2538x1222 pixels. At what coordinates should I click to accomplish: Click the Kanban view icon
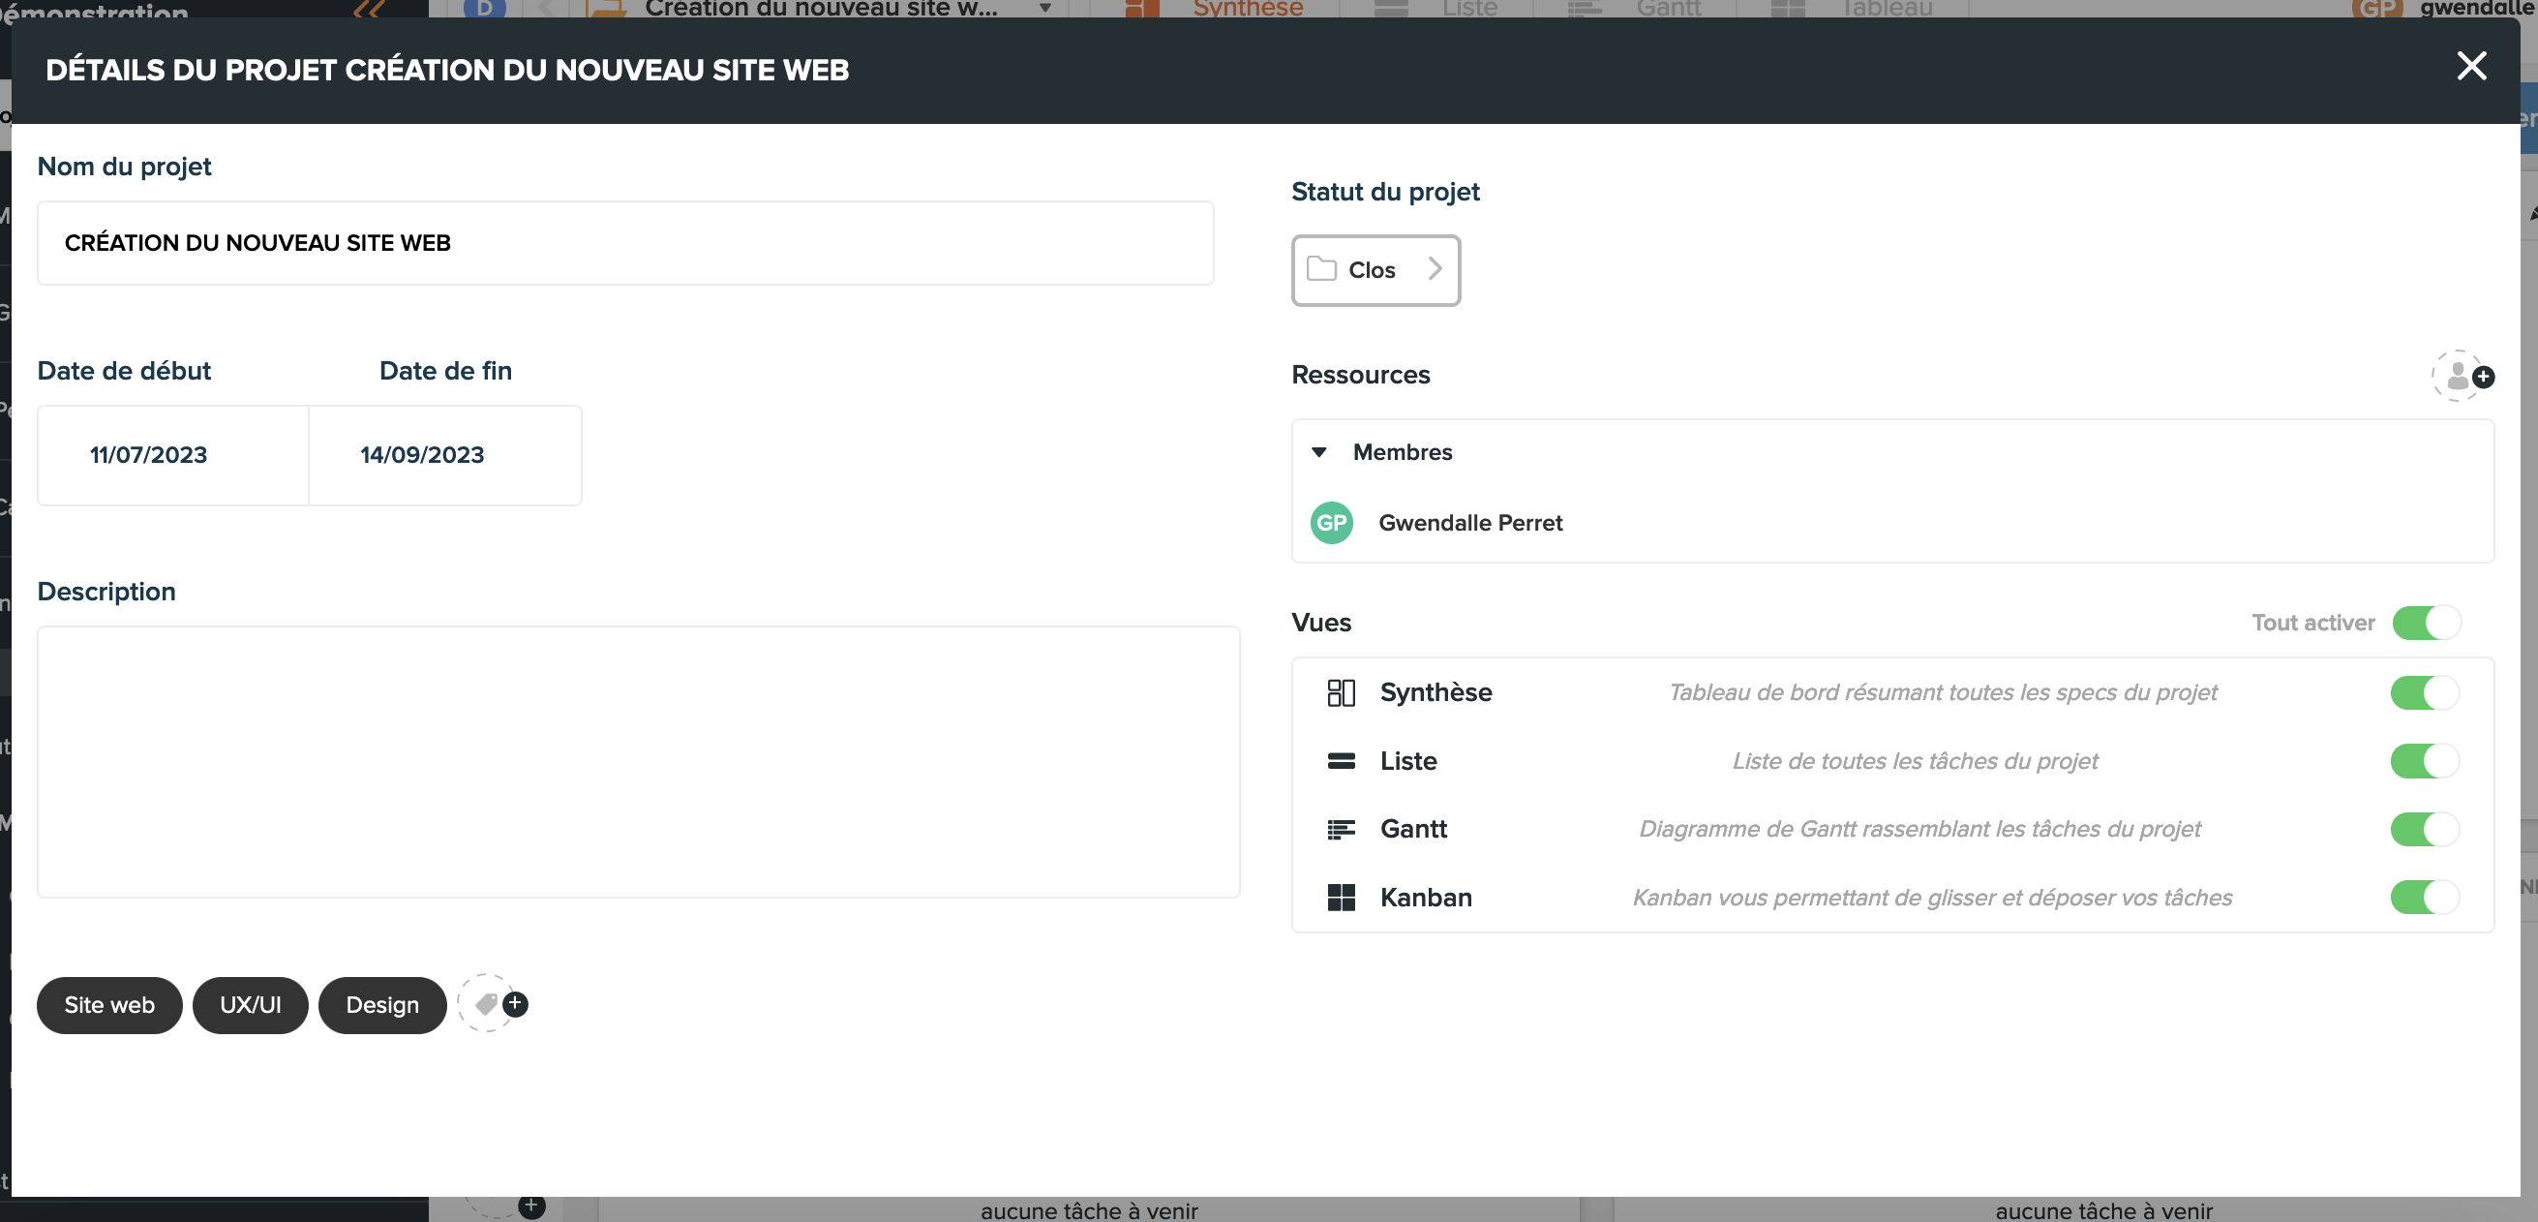click(1341, 898)
